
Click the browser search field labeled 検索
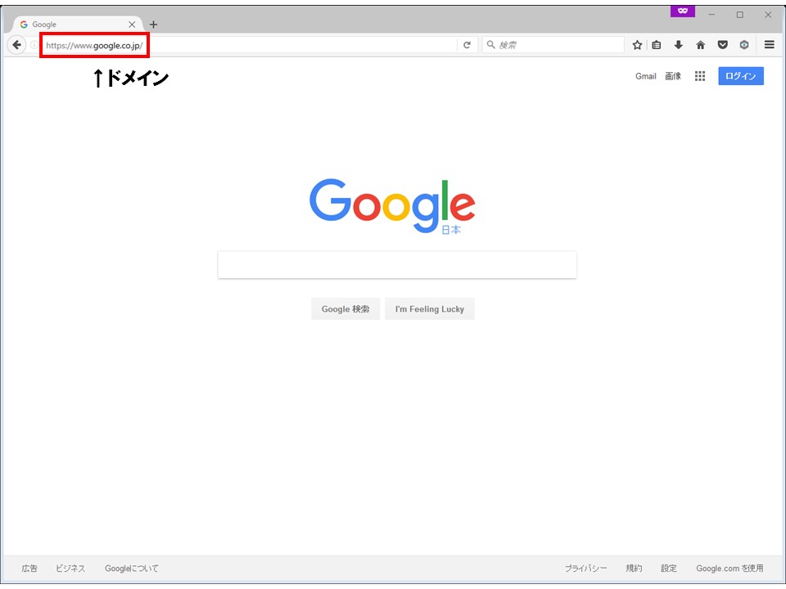tap(553, 45)
